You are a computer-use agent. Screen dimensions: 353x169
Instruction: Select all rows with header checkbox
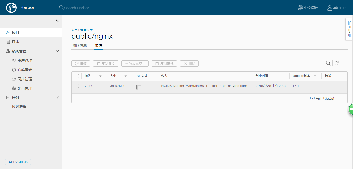77,76
